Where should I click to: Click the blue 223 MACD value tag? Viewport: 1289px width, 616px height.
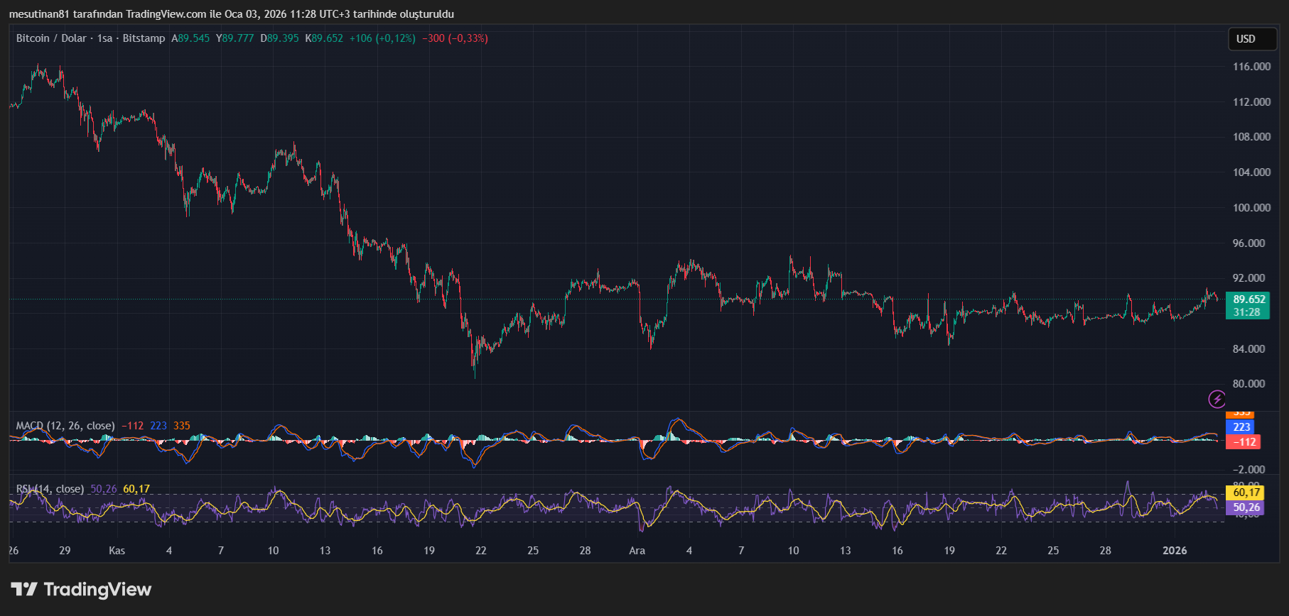(x=1241, y=427)
